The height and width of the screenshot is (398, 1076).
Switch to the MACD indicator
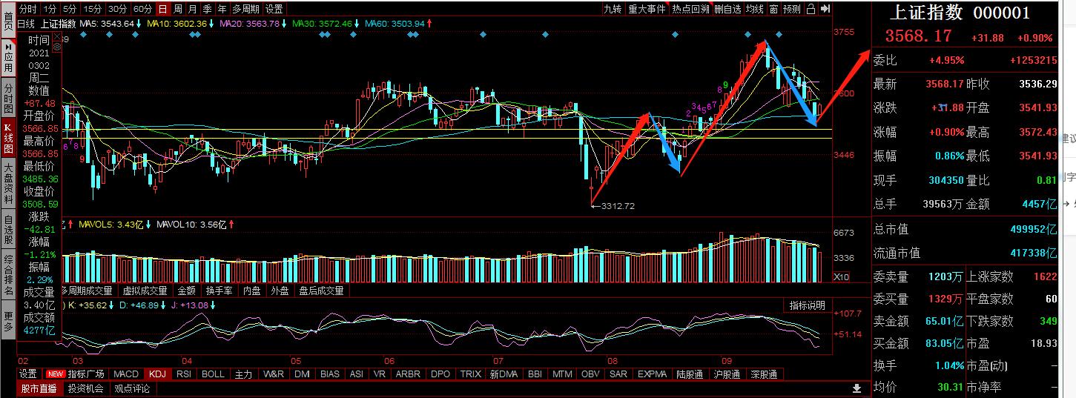point(126,374)
